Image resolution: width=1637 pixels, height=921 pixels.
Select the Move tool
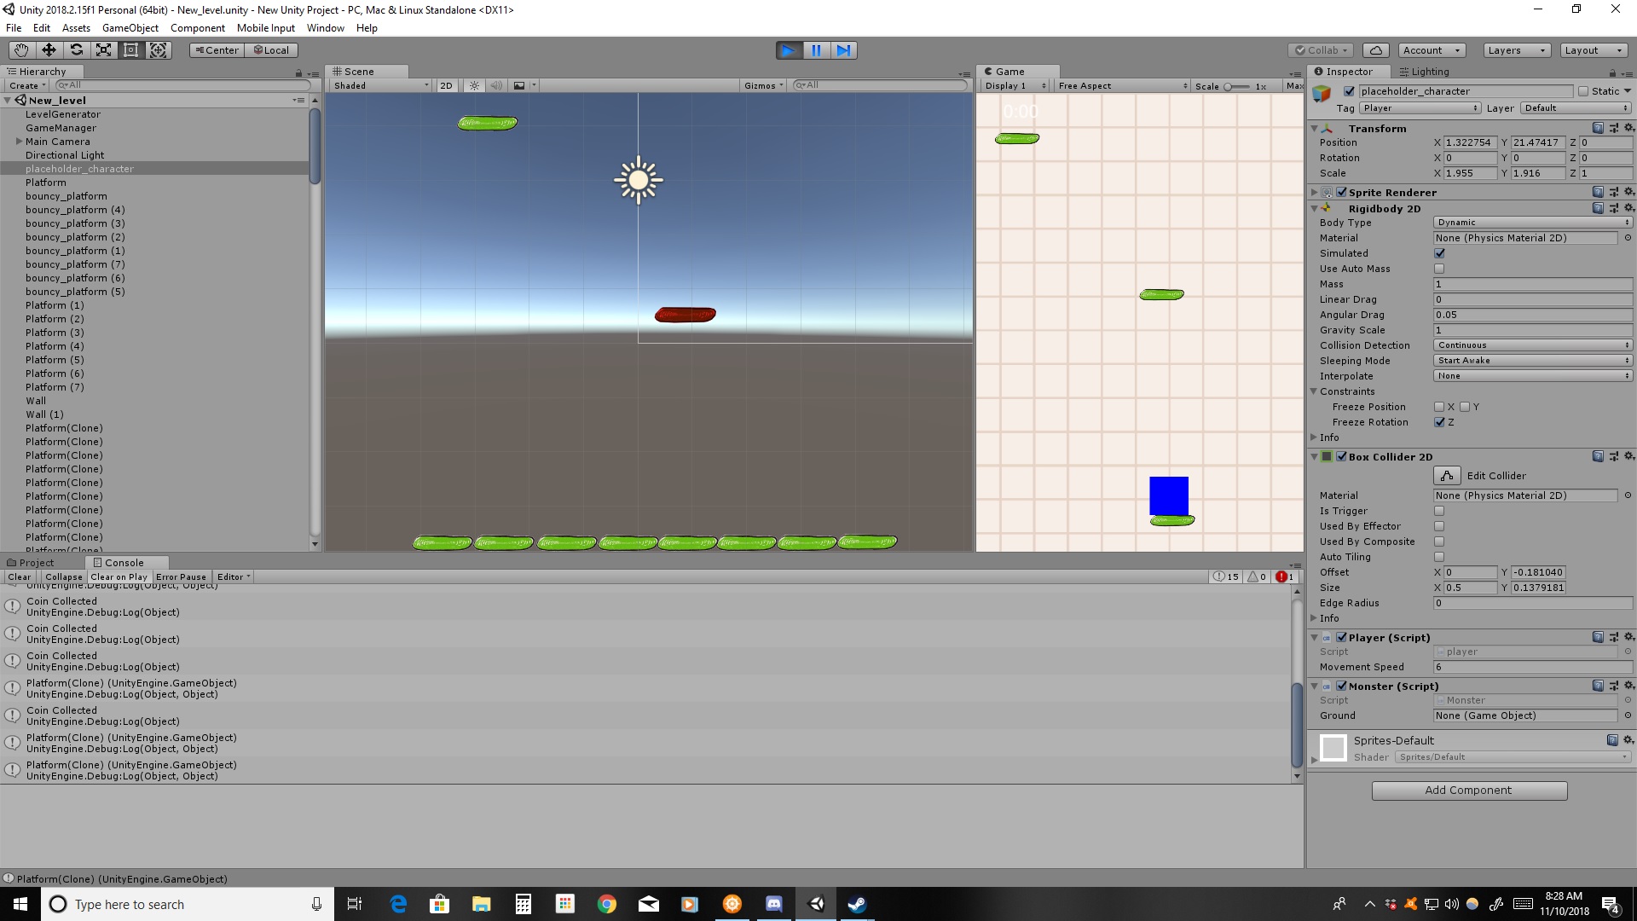coord(49,50)
